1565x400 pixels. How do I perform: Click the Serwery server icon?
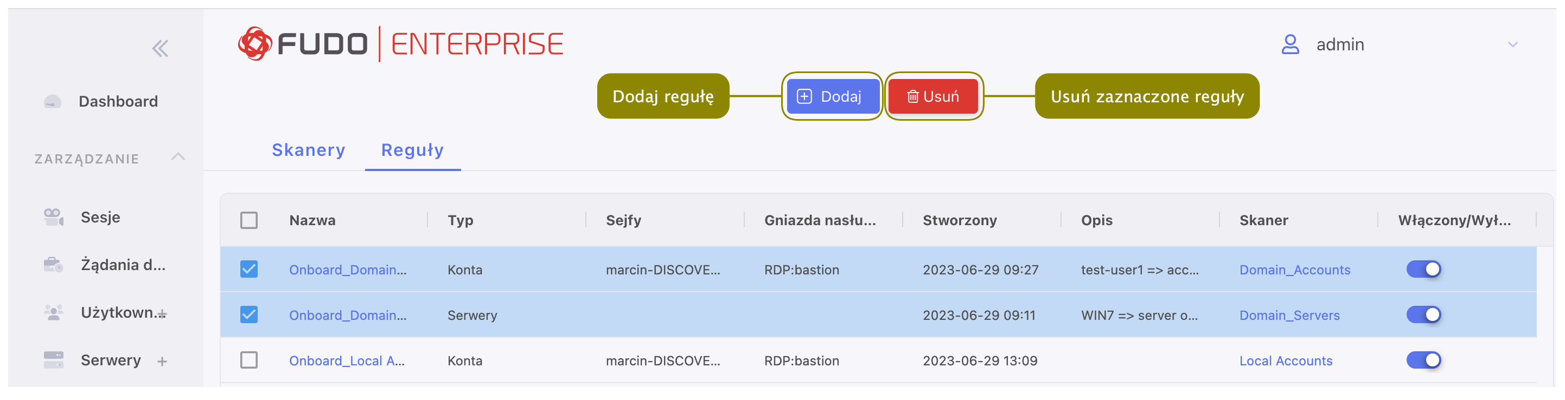54,360
